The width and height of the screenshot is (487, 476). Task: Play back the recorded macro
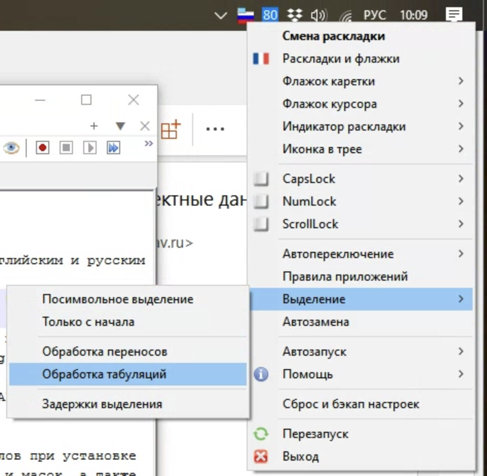(x=90, y=148)
